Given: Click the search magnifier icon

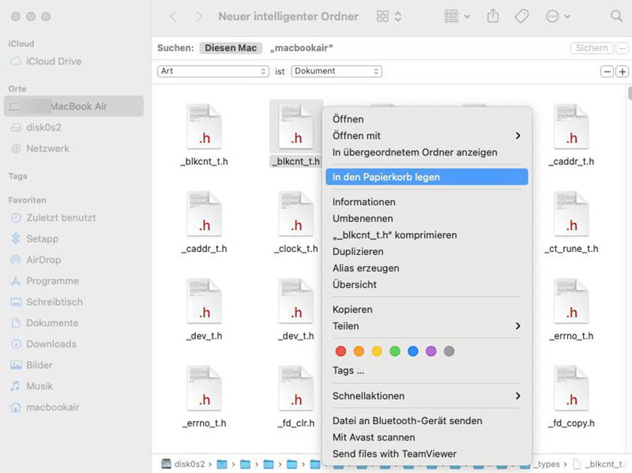Looking at the screenshot, I should [616, 17].
